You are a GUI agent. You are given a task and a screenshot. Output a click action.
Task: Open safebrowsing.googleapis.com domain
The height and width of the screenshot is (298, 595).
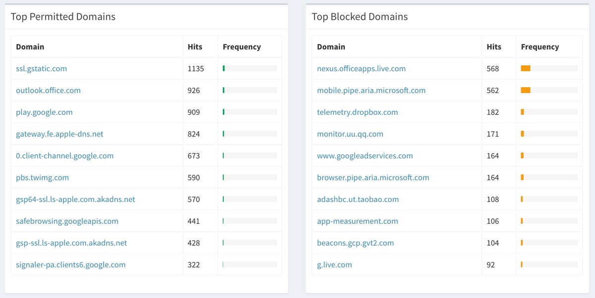(x=67, y=221)
